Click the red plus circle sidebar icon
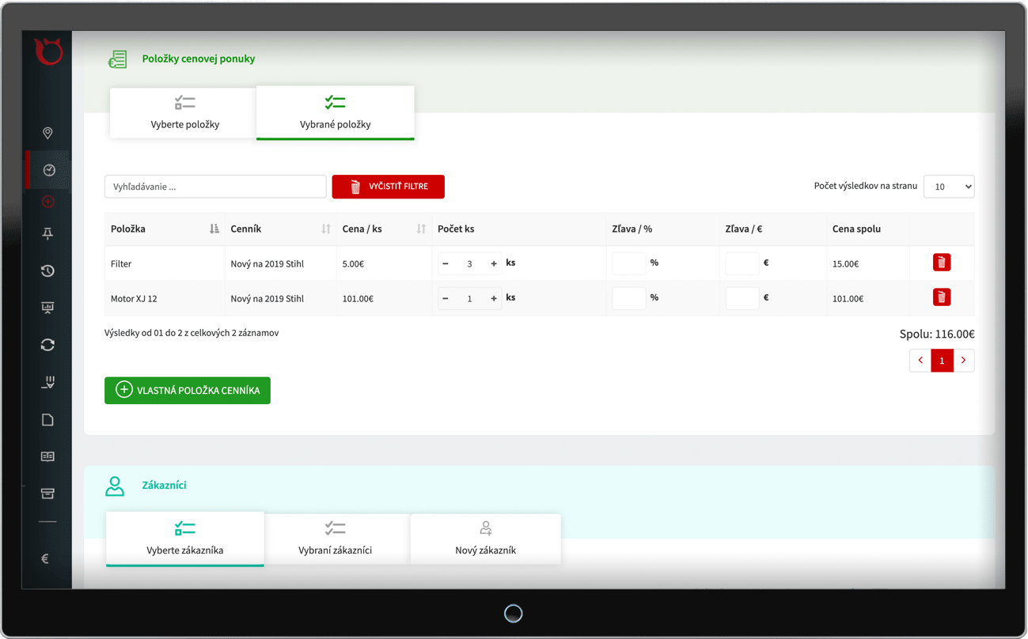This screenshot has height=639, width=1028. pos(47,202)
